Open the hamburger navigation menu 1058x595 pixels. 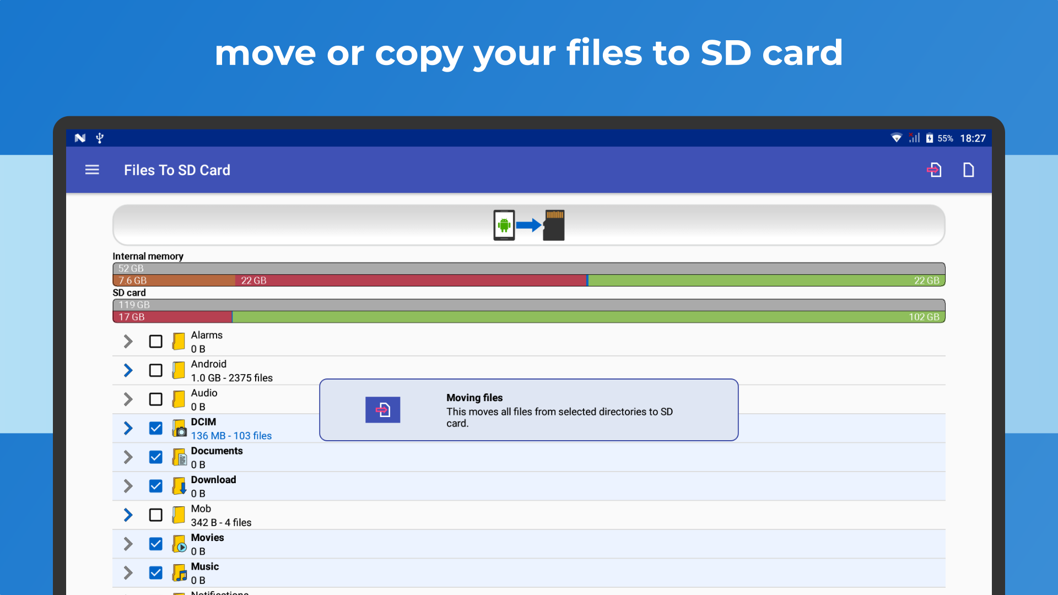[x=92, y=170]
